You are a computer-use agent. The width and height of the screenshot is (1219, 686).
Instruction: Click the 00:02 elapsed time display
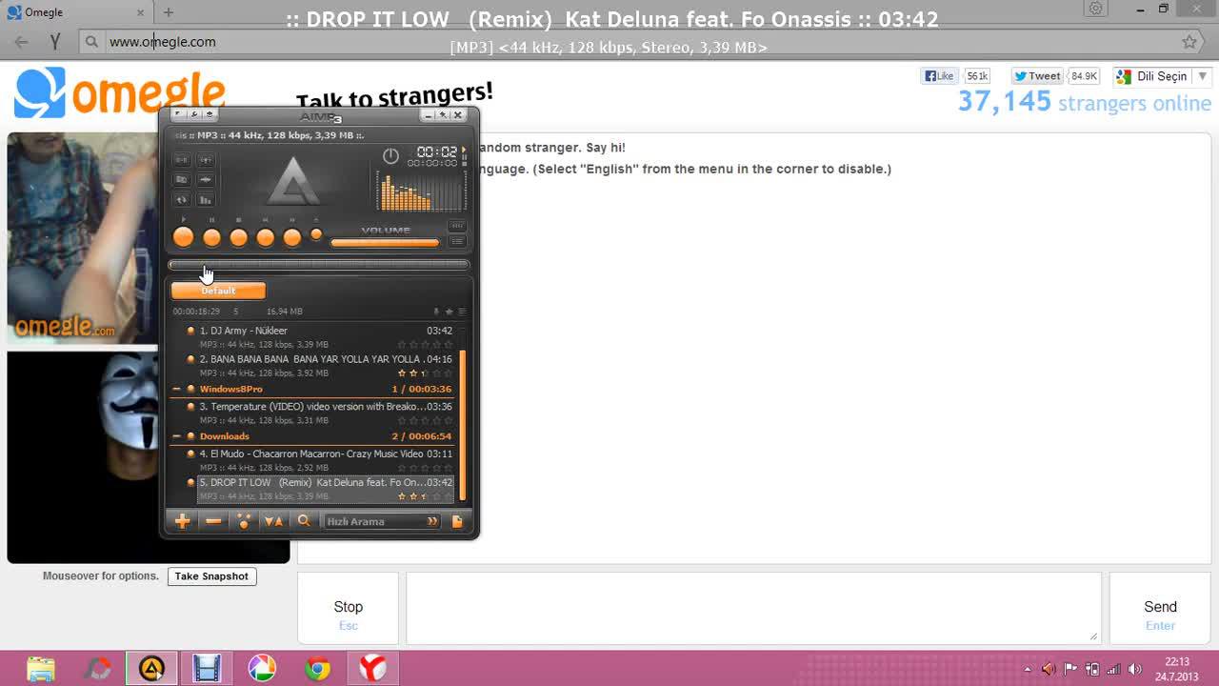pyautogui.click(x=436, y=151)
